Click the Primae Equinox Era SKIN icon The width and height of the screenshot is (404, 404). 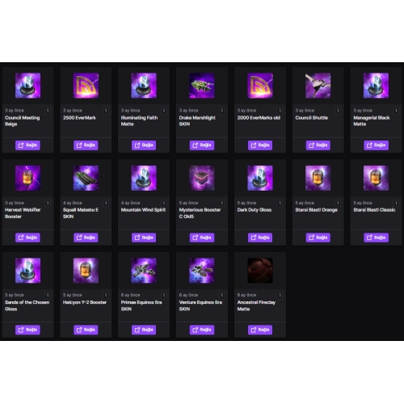coord(144,271)
